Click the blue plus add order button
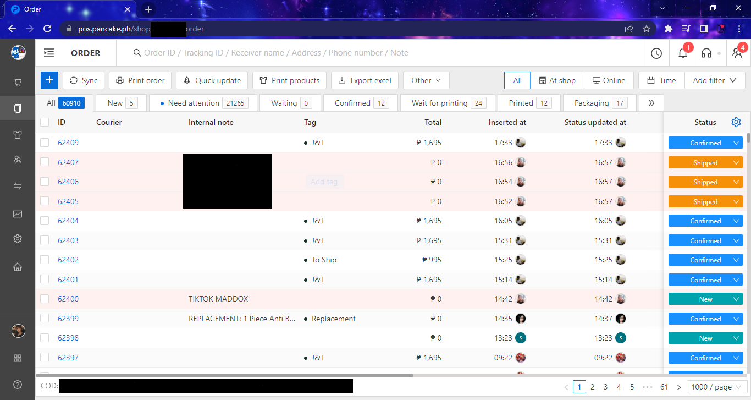The height and width of the screenshot is (400, 751). pos(49,80)
